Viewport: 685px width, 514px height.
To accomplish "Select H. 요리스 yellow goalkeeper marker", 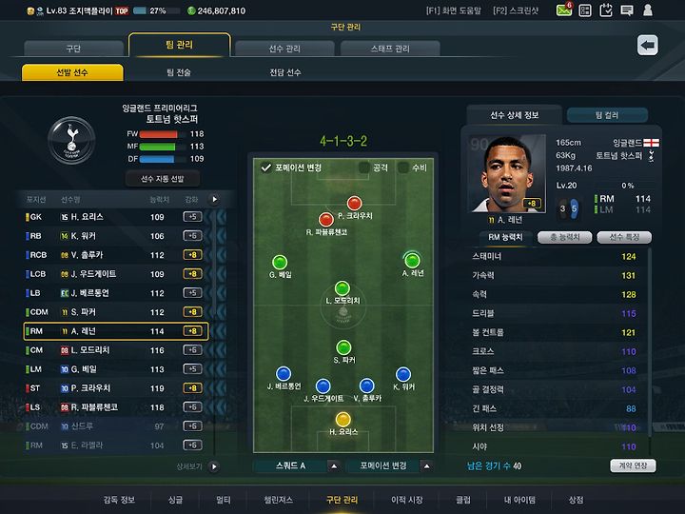I will point(342,419).
